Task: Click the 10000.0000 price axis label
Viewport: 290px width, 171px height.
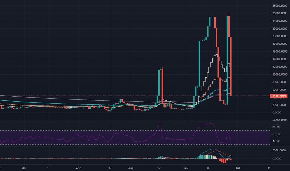Action: tap(280, 74)
